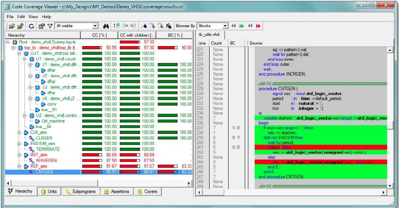Image resolution: width=399 pixels, height=208 pixels.
Task: Select the Hierarchy tab
Action: click(x=21, y=191)
